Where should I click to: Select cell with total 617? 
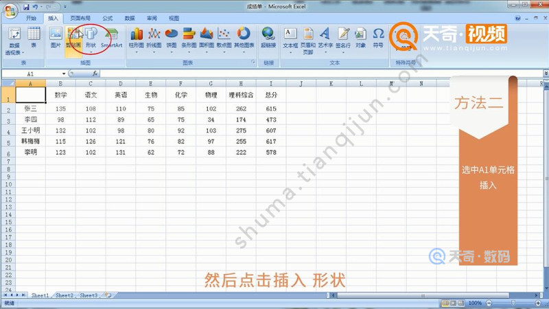pyautogui.click(x=271, y=141)
